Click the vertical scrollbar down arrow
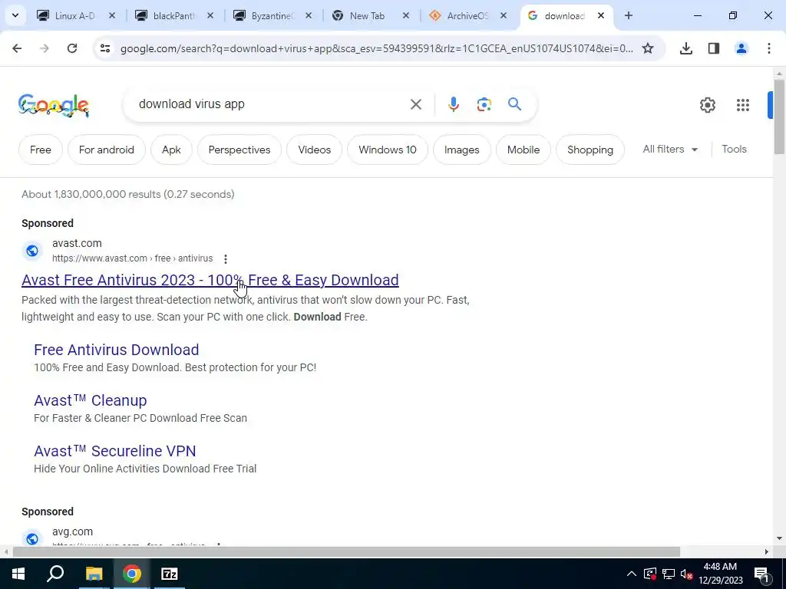786x589 pixels. click(779, 538)
